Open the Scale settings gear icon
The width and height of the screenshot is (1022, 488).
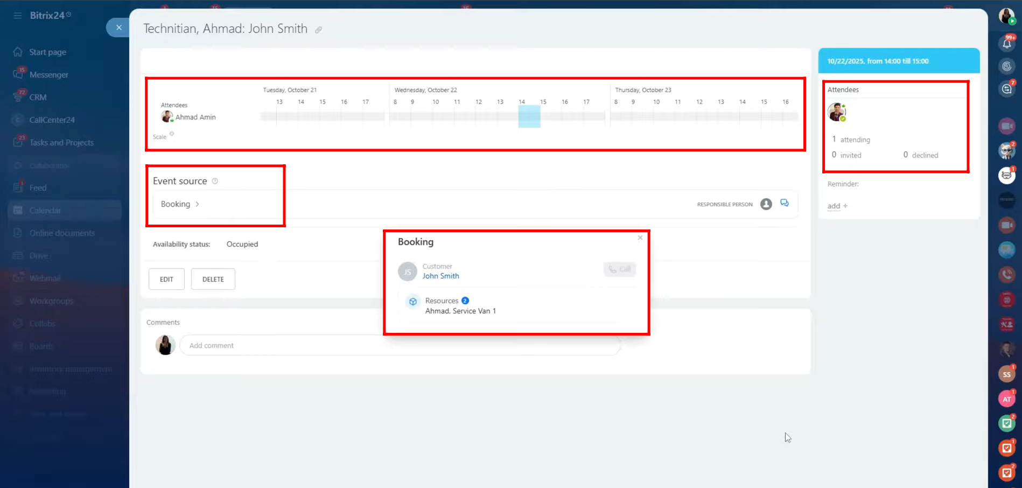[172, 134]
